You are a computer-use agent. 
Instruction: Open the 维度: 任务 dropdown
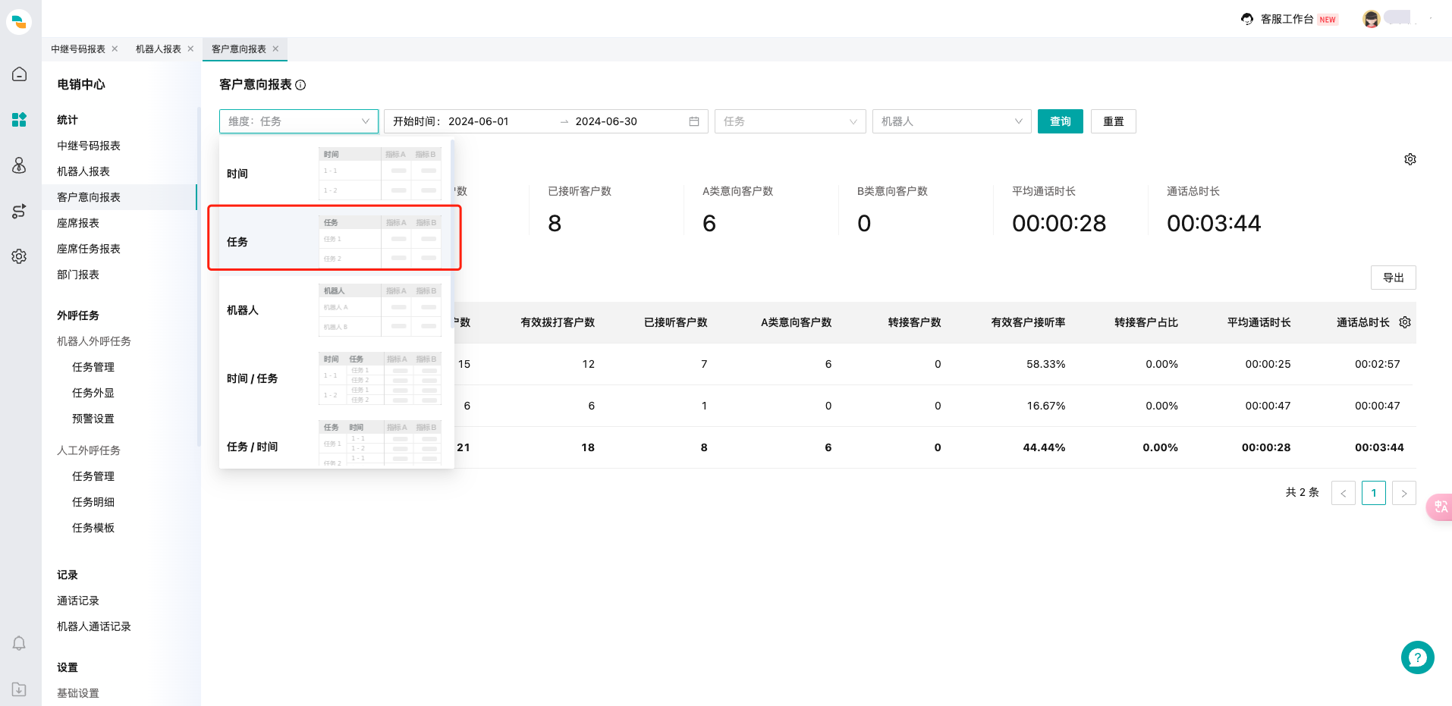299,121
